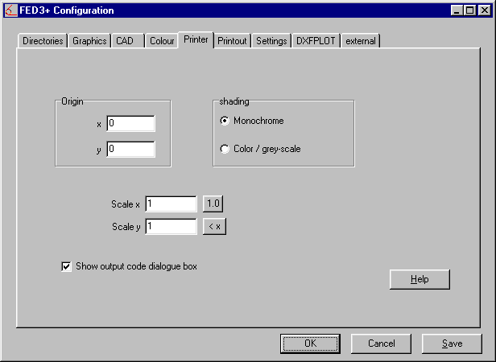Click the Origin x input field
Image resolution: width=496 pixels, height=362 pixels.
click(130, 124)
